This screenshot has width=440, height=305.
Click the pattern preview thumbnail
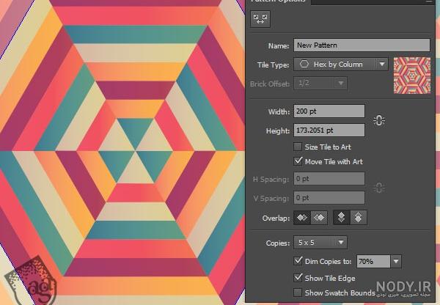[412, 76]
